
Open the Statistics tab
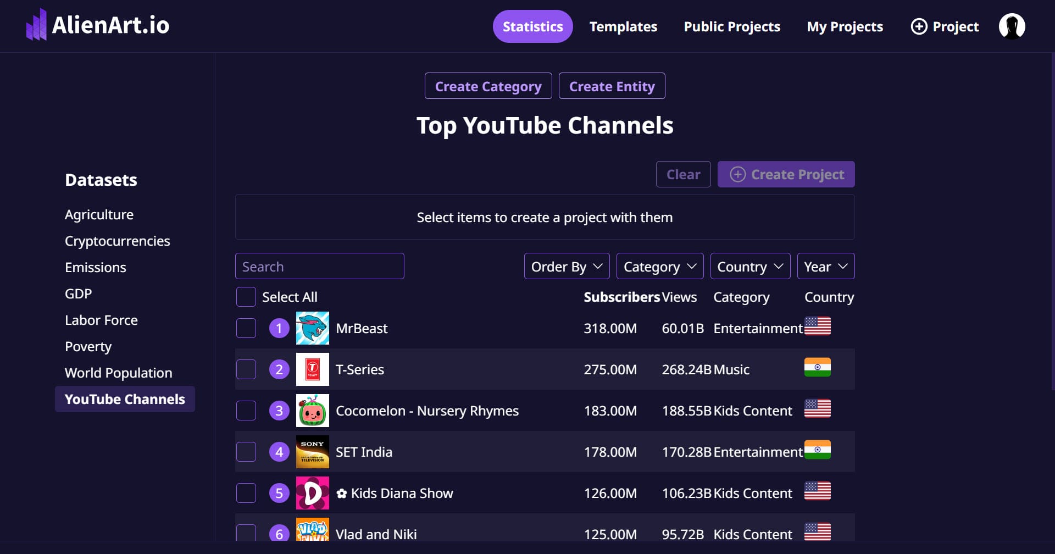pos(532,26)
